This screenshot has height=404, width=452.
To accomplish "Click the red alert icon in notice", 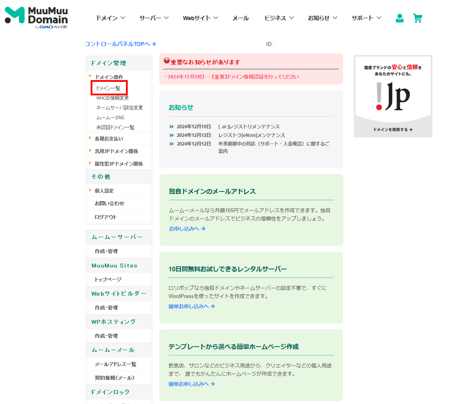I will coord(167,61).
